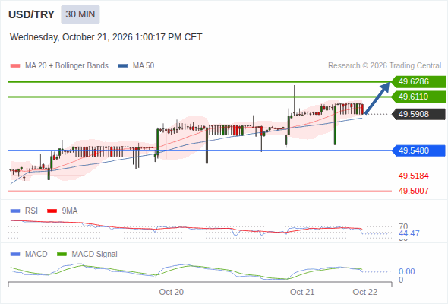448x304 pixels.
Task: Click the MACD Signal label
Action: 95,254
